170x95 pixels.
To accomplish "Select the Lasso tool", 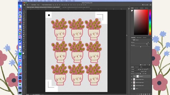I will tap(24, 13).
